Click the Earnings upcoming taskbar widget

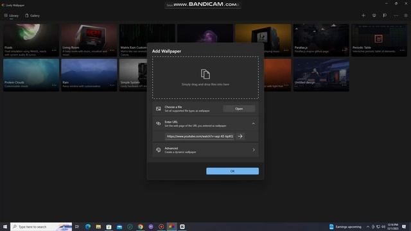point(345,227)
